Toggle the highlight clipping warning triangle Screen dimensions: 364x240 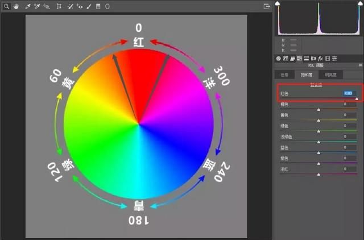pos(361,3)
